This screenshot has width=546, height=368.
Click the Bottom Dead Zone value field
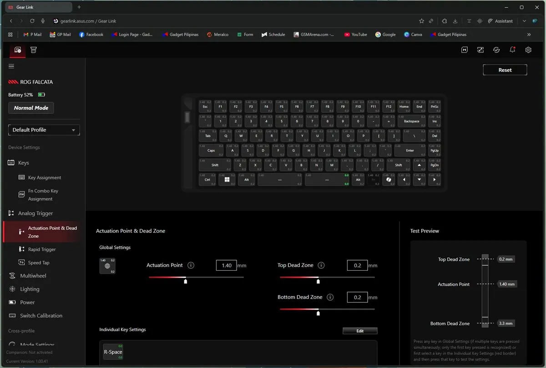click(x=357, y=297)
